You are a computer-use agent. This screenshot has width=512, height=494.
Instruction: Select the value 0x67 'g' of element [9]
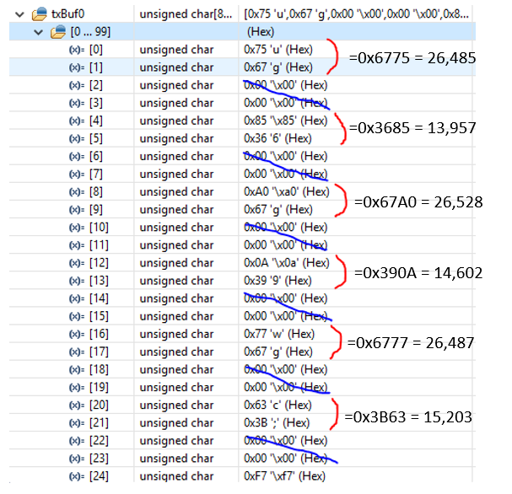278,210
